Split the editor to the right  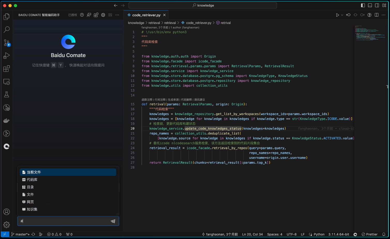point(377,15)
